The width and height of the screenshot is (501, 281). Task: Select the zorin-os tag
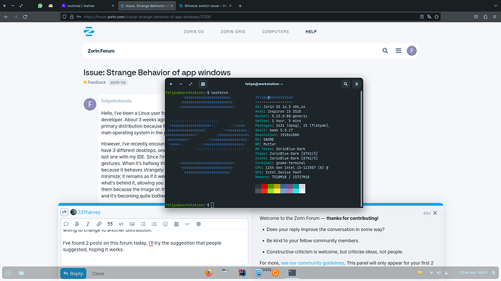click(118, 82)
